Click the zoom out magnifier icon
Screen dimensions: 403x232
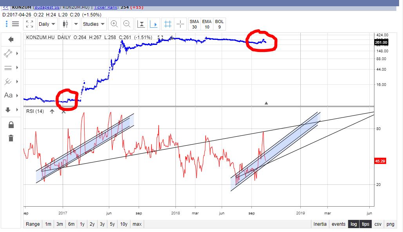pos(127,24)
